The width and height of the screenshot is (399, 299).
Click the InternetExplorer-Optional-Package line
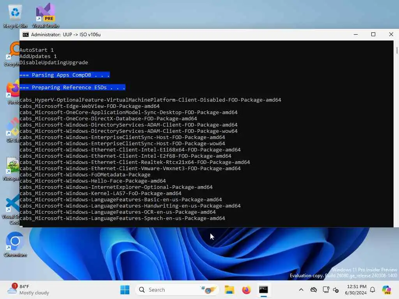coord(116,187)
